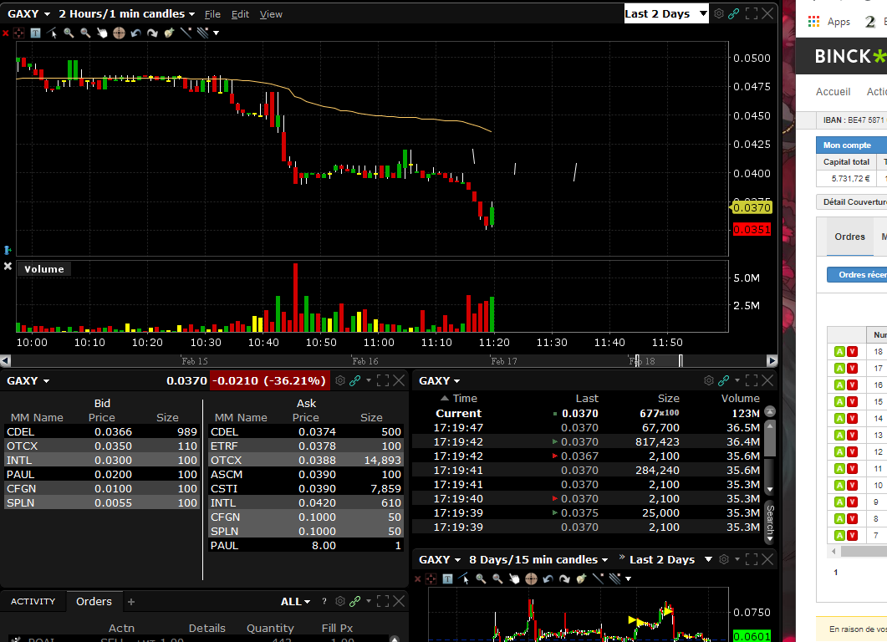Click the zoom in magnifier in top chart toolbar
887x642 pixels.
(x=69, y=33)
